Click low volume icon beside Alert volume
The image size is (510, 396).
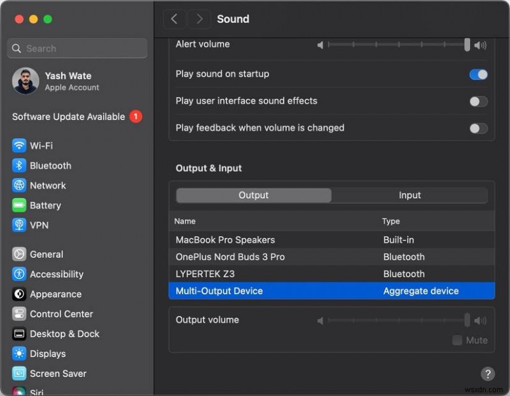[x=321, y=45]
